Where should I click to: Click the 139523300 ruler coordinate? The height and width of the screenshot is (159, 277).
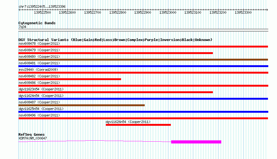point(243,12)
